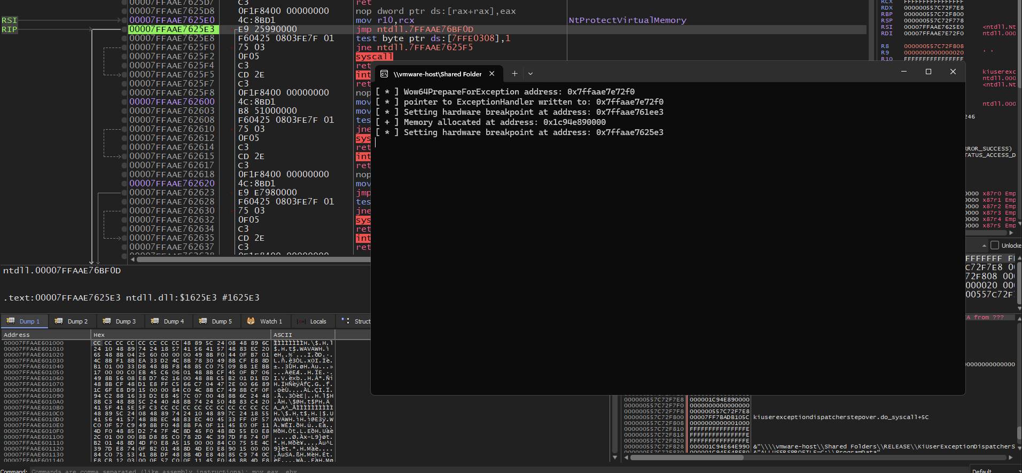Toggle the Unlocked checkbox
This screenshot has height=473, width=1022.
994,246
